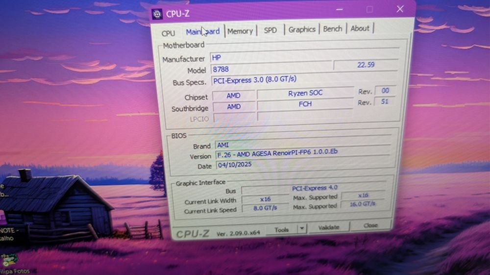Click the Chipset Rev. 00 value
This screenshot has width=490, height=275.
[385, 90]
